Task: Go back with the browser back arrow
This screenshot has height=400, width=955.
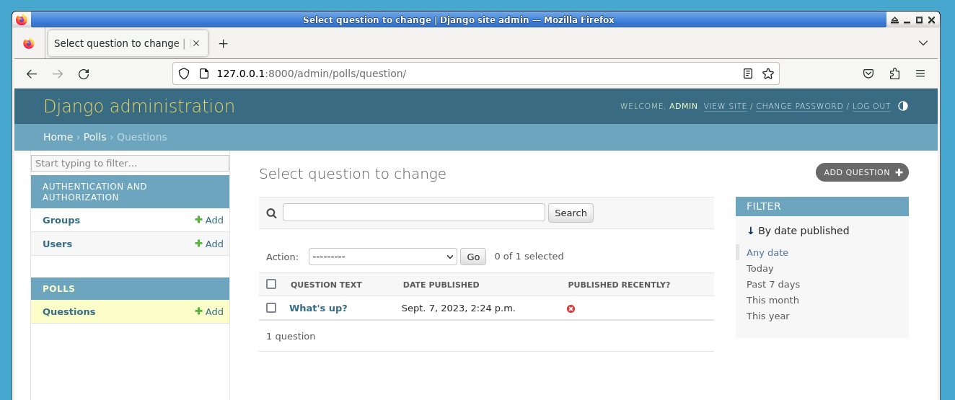Action: pyautogui.click(x=32, y=74)
